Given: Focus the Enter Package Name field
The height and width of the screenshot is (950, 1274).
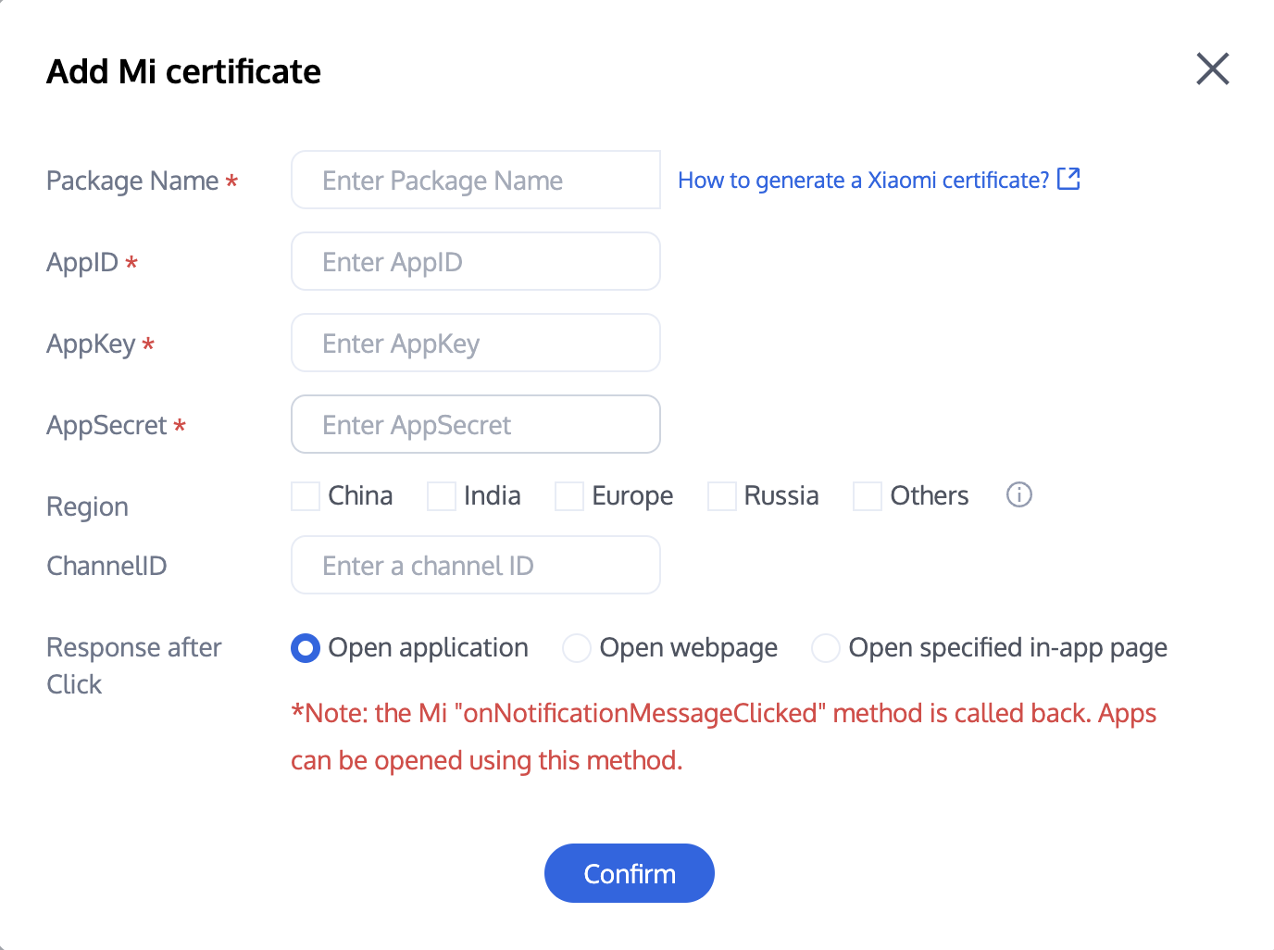Looking at the screenshot, I should 475,181.
